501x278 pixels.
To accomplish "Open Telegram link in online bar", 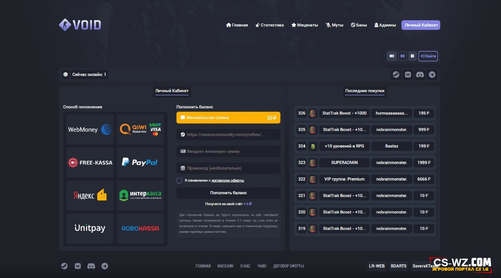I will pyautogui.click(x=432, y=75).
